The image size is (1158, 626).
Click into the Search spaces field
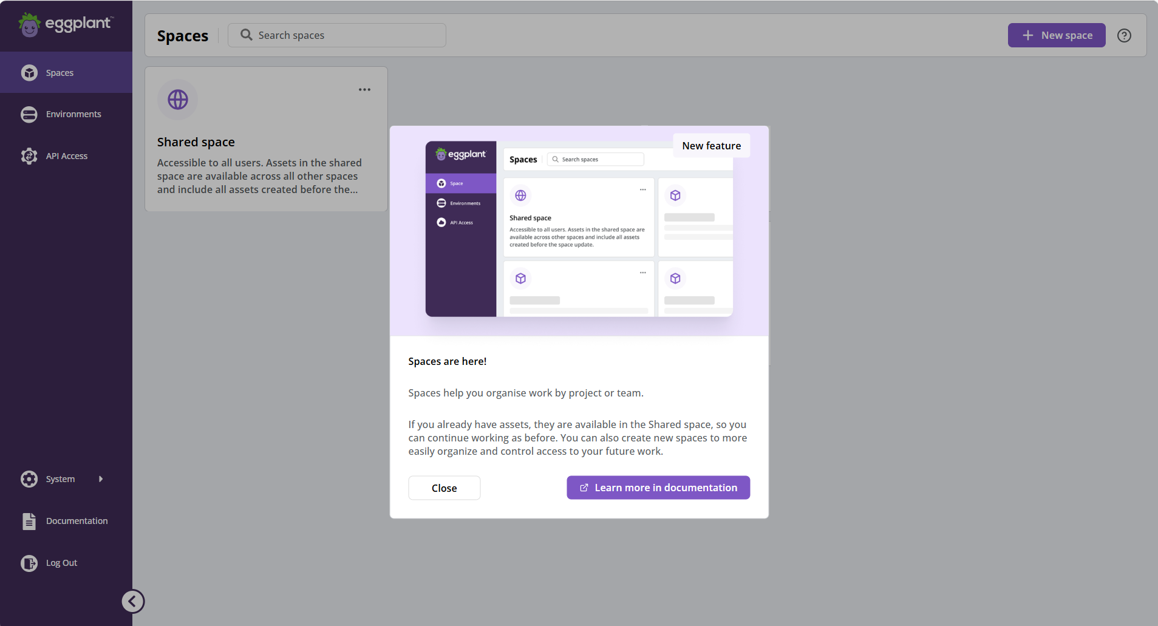click(x=337, y=35)
